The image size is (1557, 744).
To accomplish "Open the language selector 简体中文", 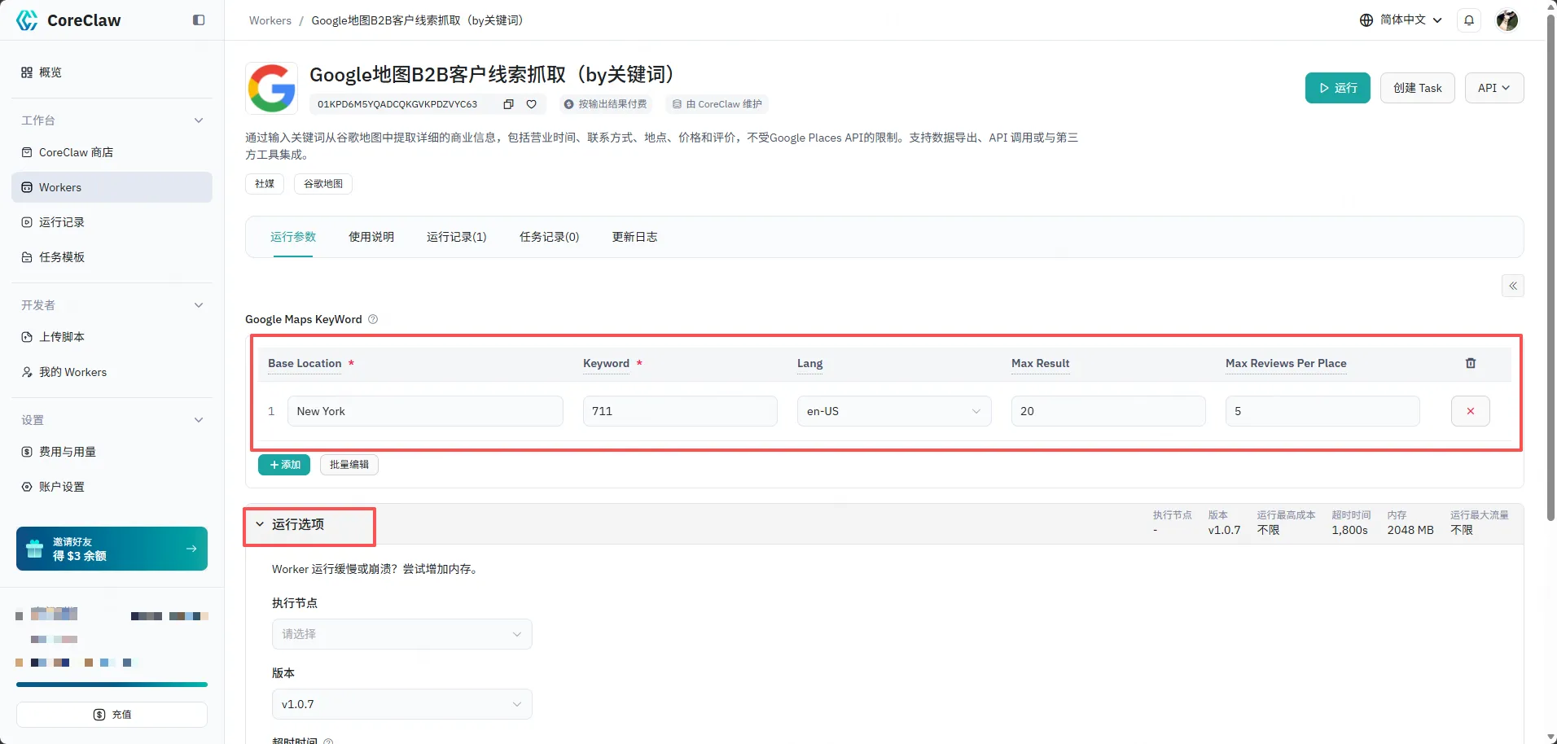I will (x=1401, y=20).
